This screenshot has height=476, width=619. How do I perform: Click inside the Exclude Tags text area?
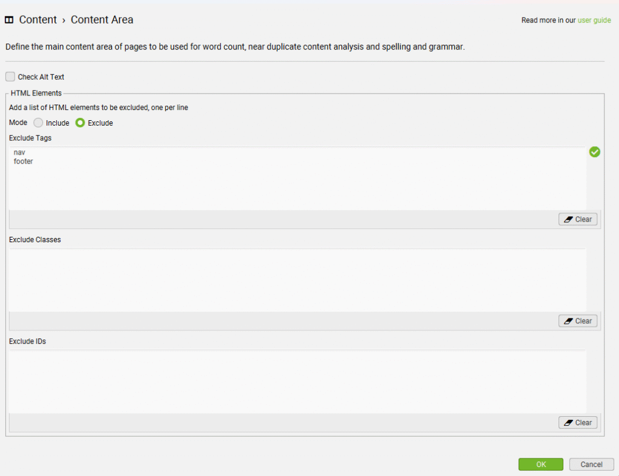click(x=297, y=178)
